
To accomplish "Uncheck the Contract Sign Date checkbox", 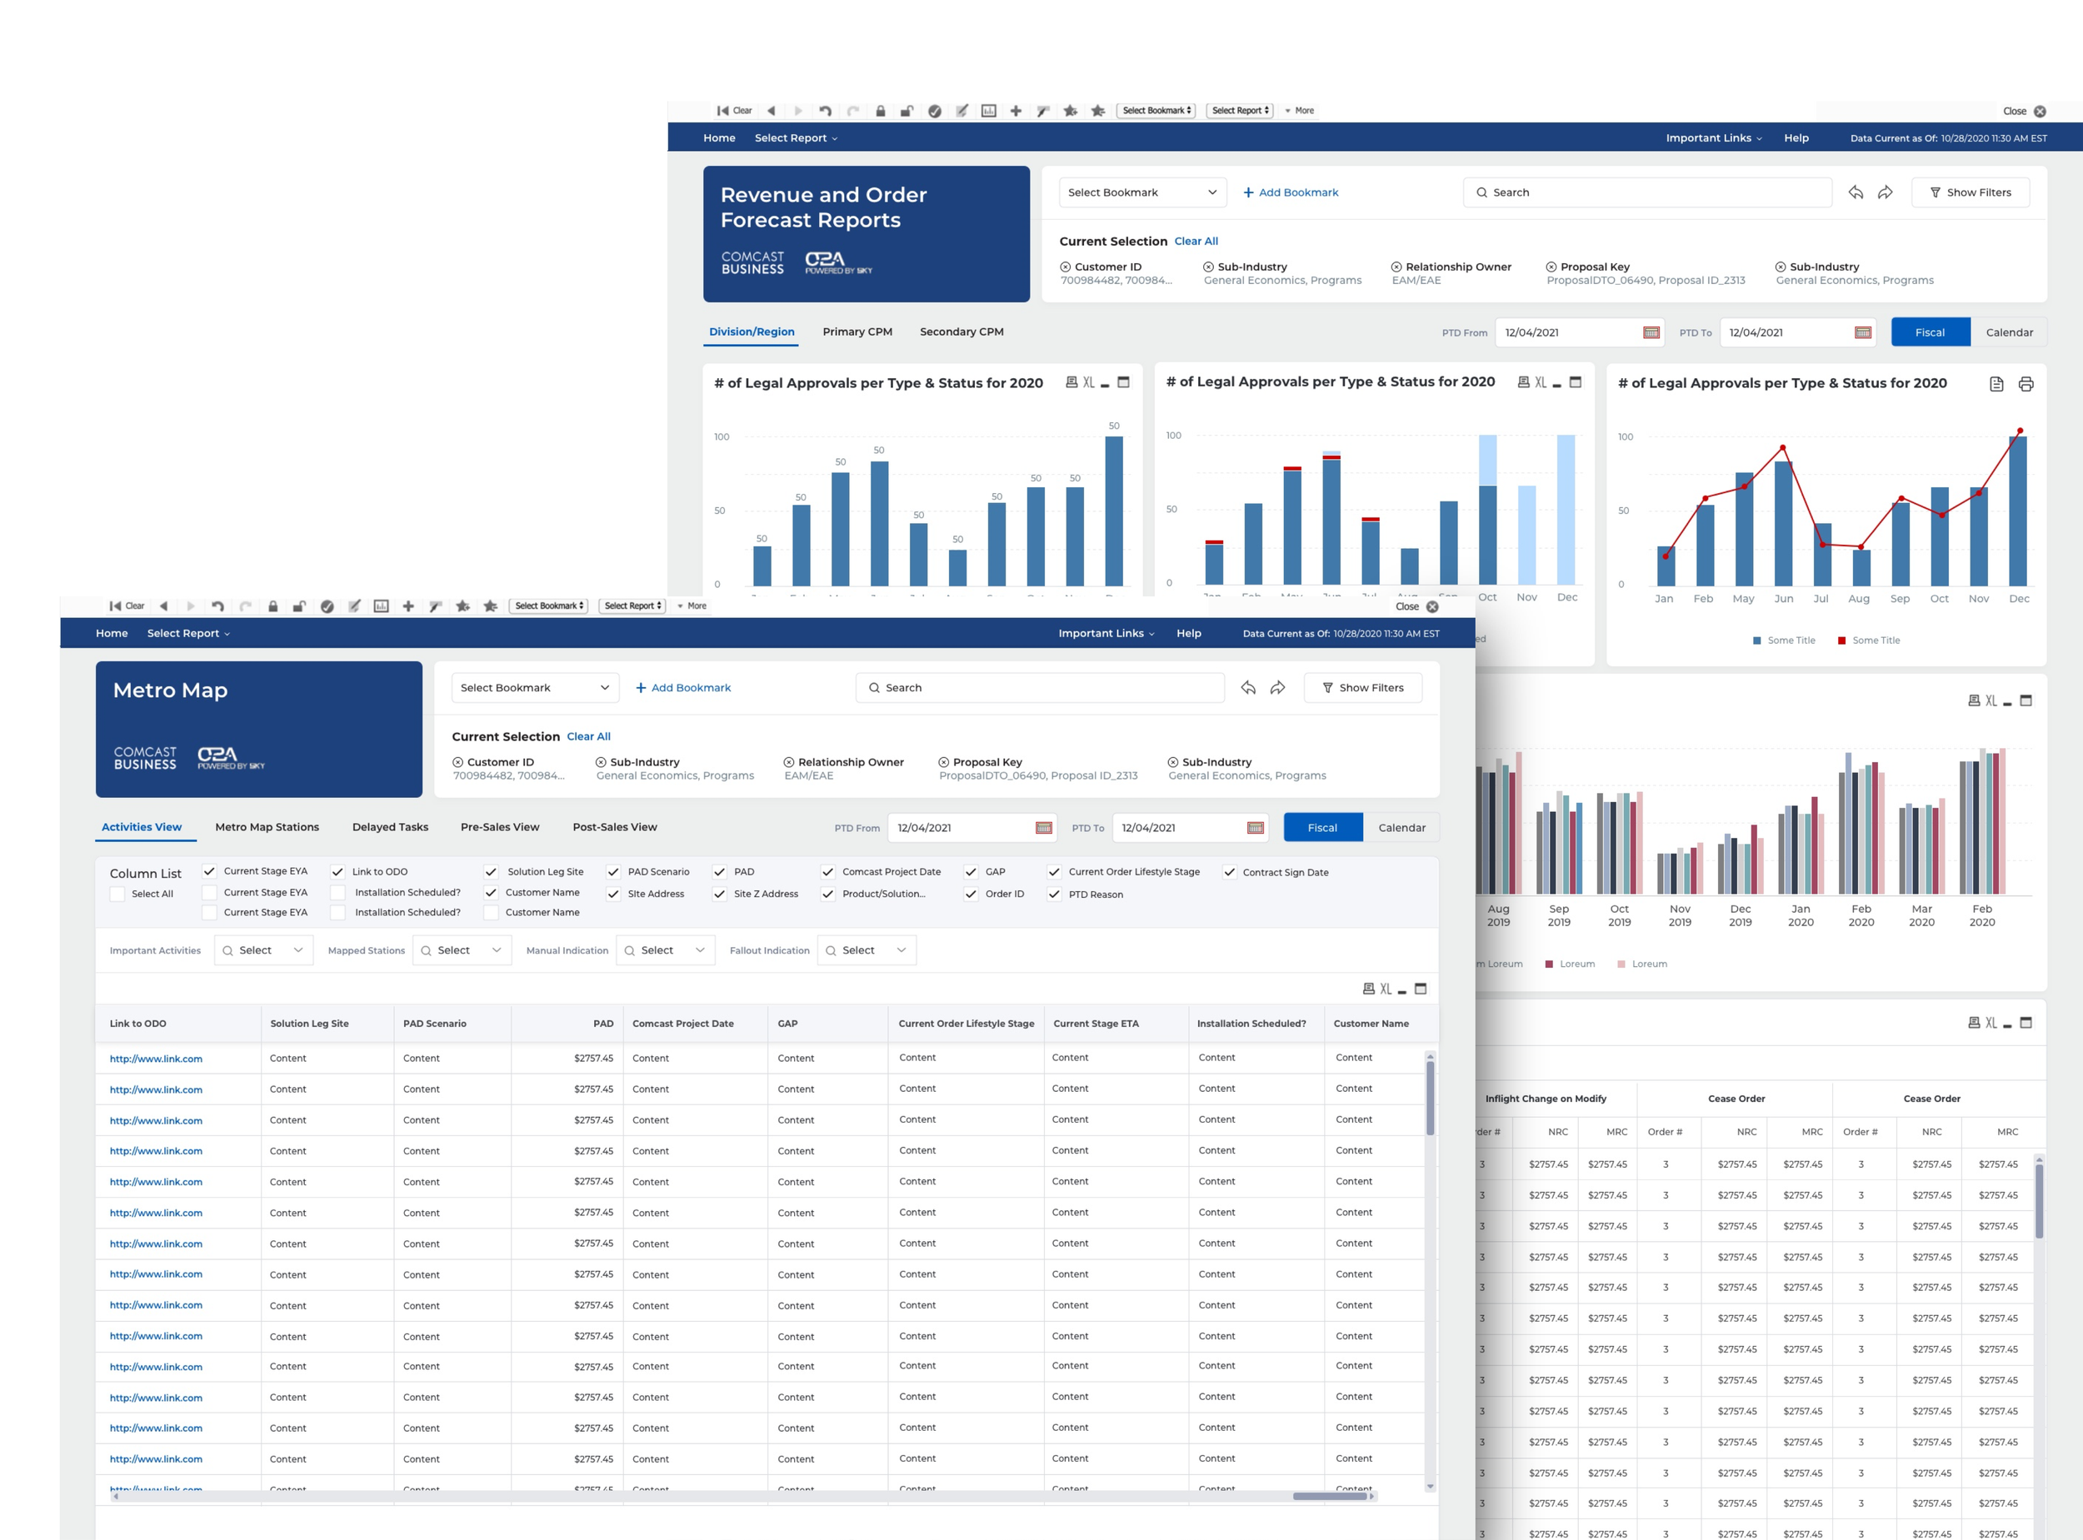I will point(1230,873).
